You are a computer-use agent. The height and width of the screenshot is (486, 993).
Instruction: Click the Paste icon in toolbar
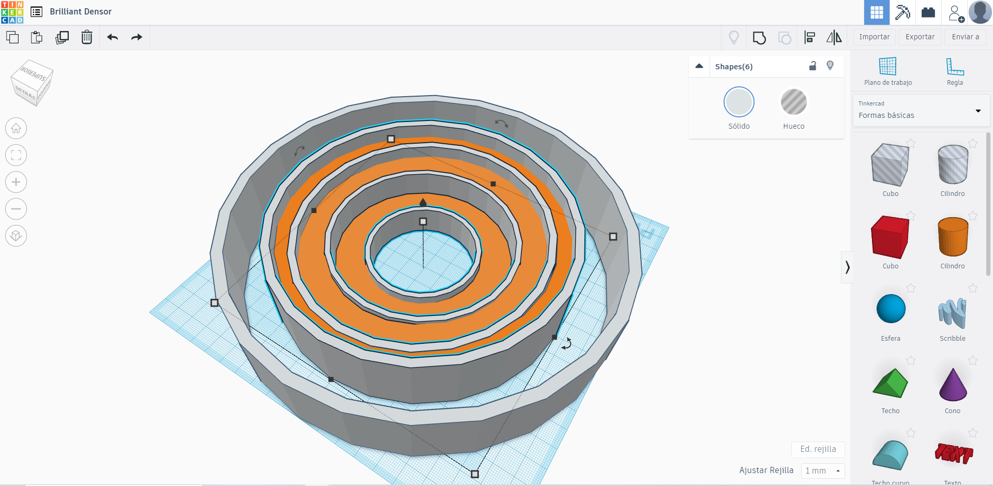point(37,37)
